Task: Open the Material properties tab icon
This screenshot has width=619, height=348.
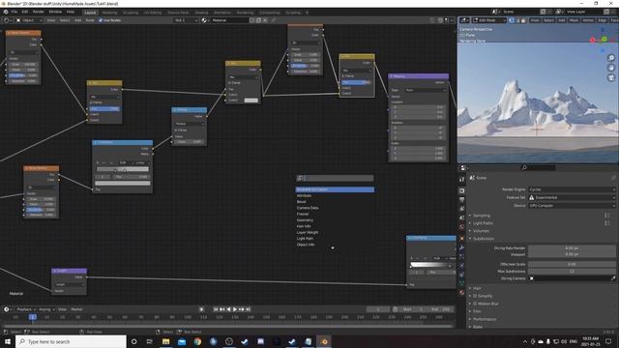Action: (462, 292)
